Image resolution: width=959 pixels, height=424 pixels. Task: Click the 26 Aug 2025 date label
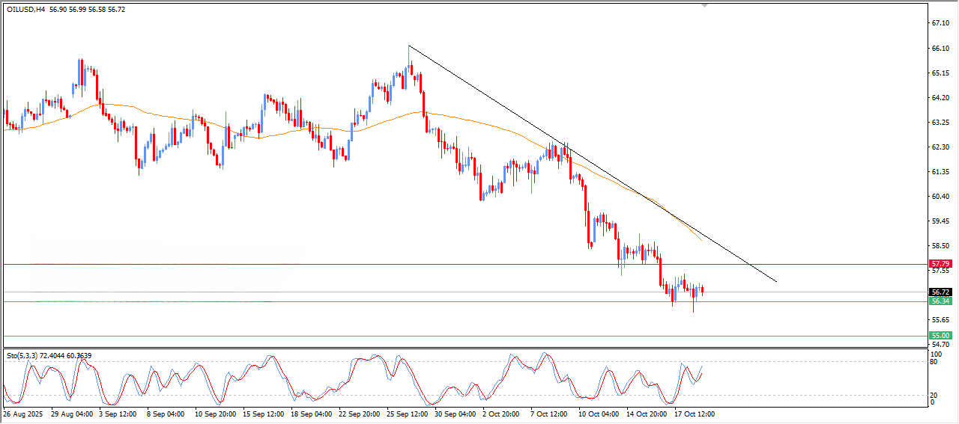pyautogui.click(x=23, y=414)
